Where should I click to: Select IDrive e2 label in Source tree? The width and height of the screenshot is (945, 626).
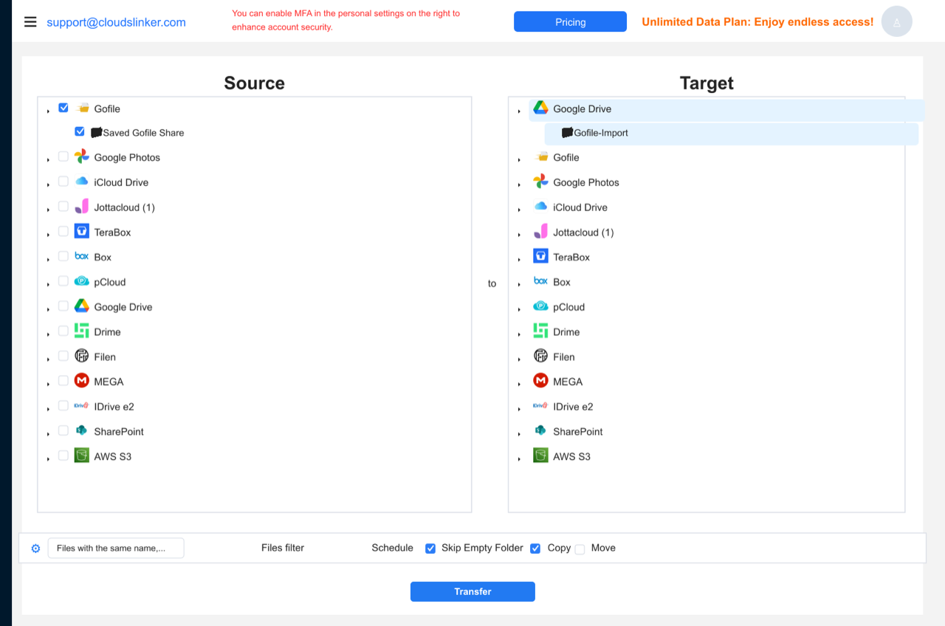pos(114,407)
